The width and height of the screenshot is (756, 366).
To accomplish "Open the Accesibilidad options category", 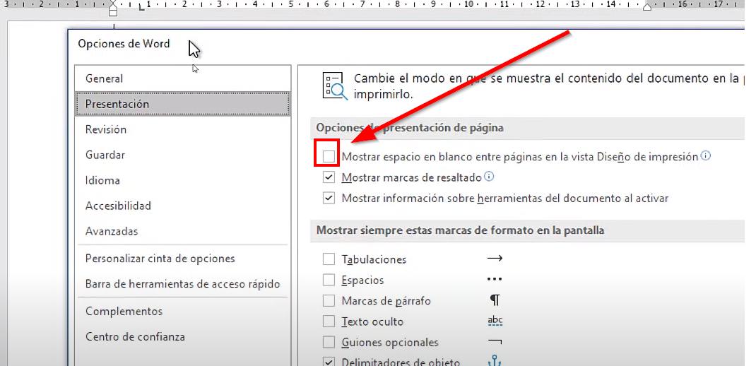I will click(x=183, y=206).
